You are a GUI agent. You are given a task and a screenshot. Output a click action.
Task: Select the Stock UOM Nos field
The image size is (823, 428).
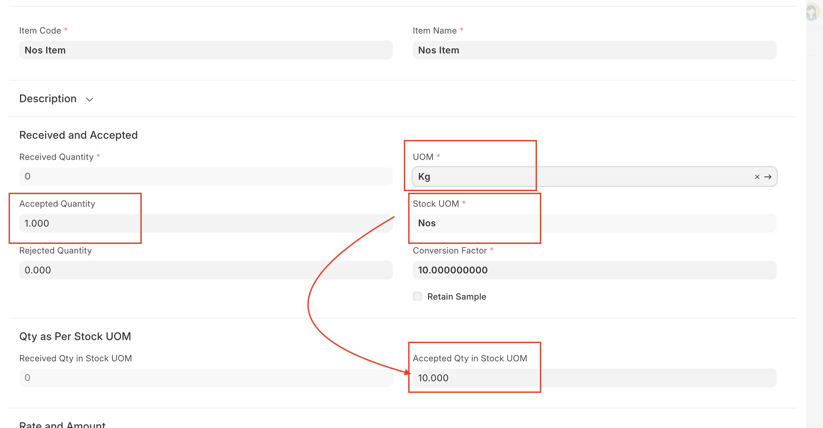tap(594, 223)
